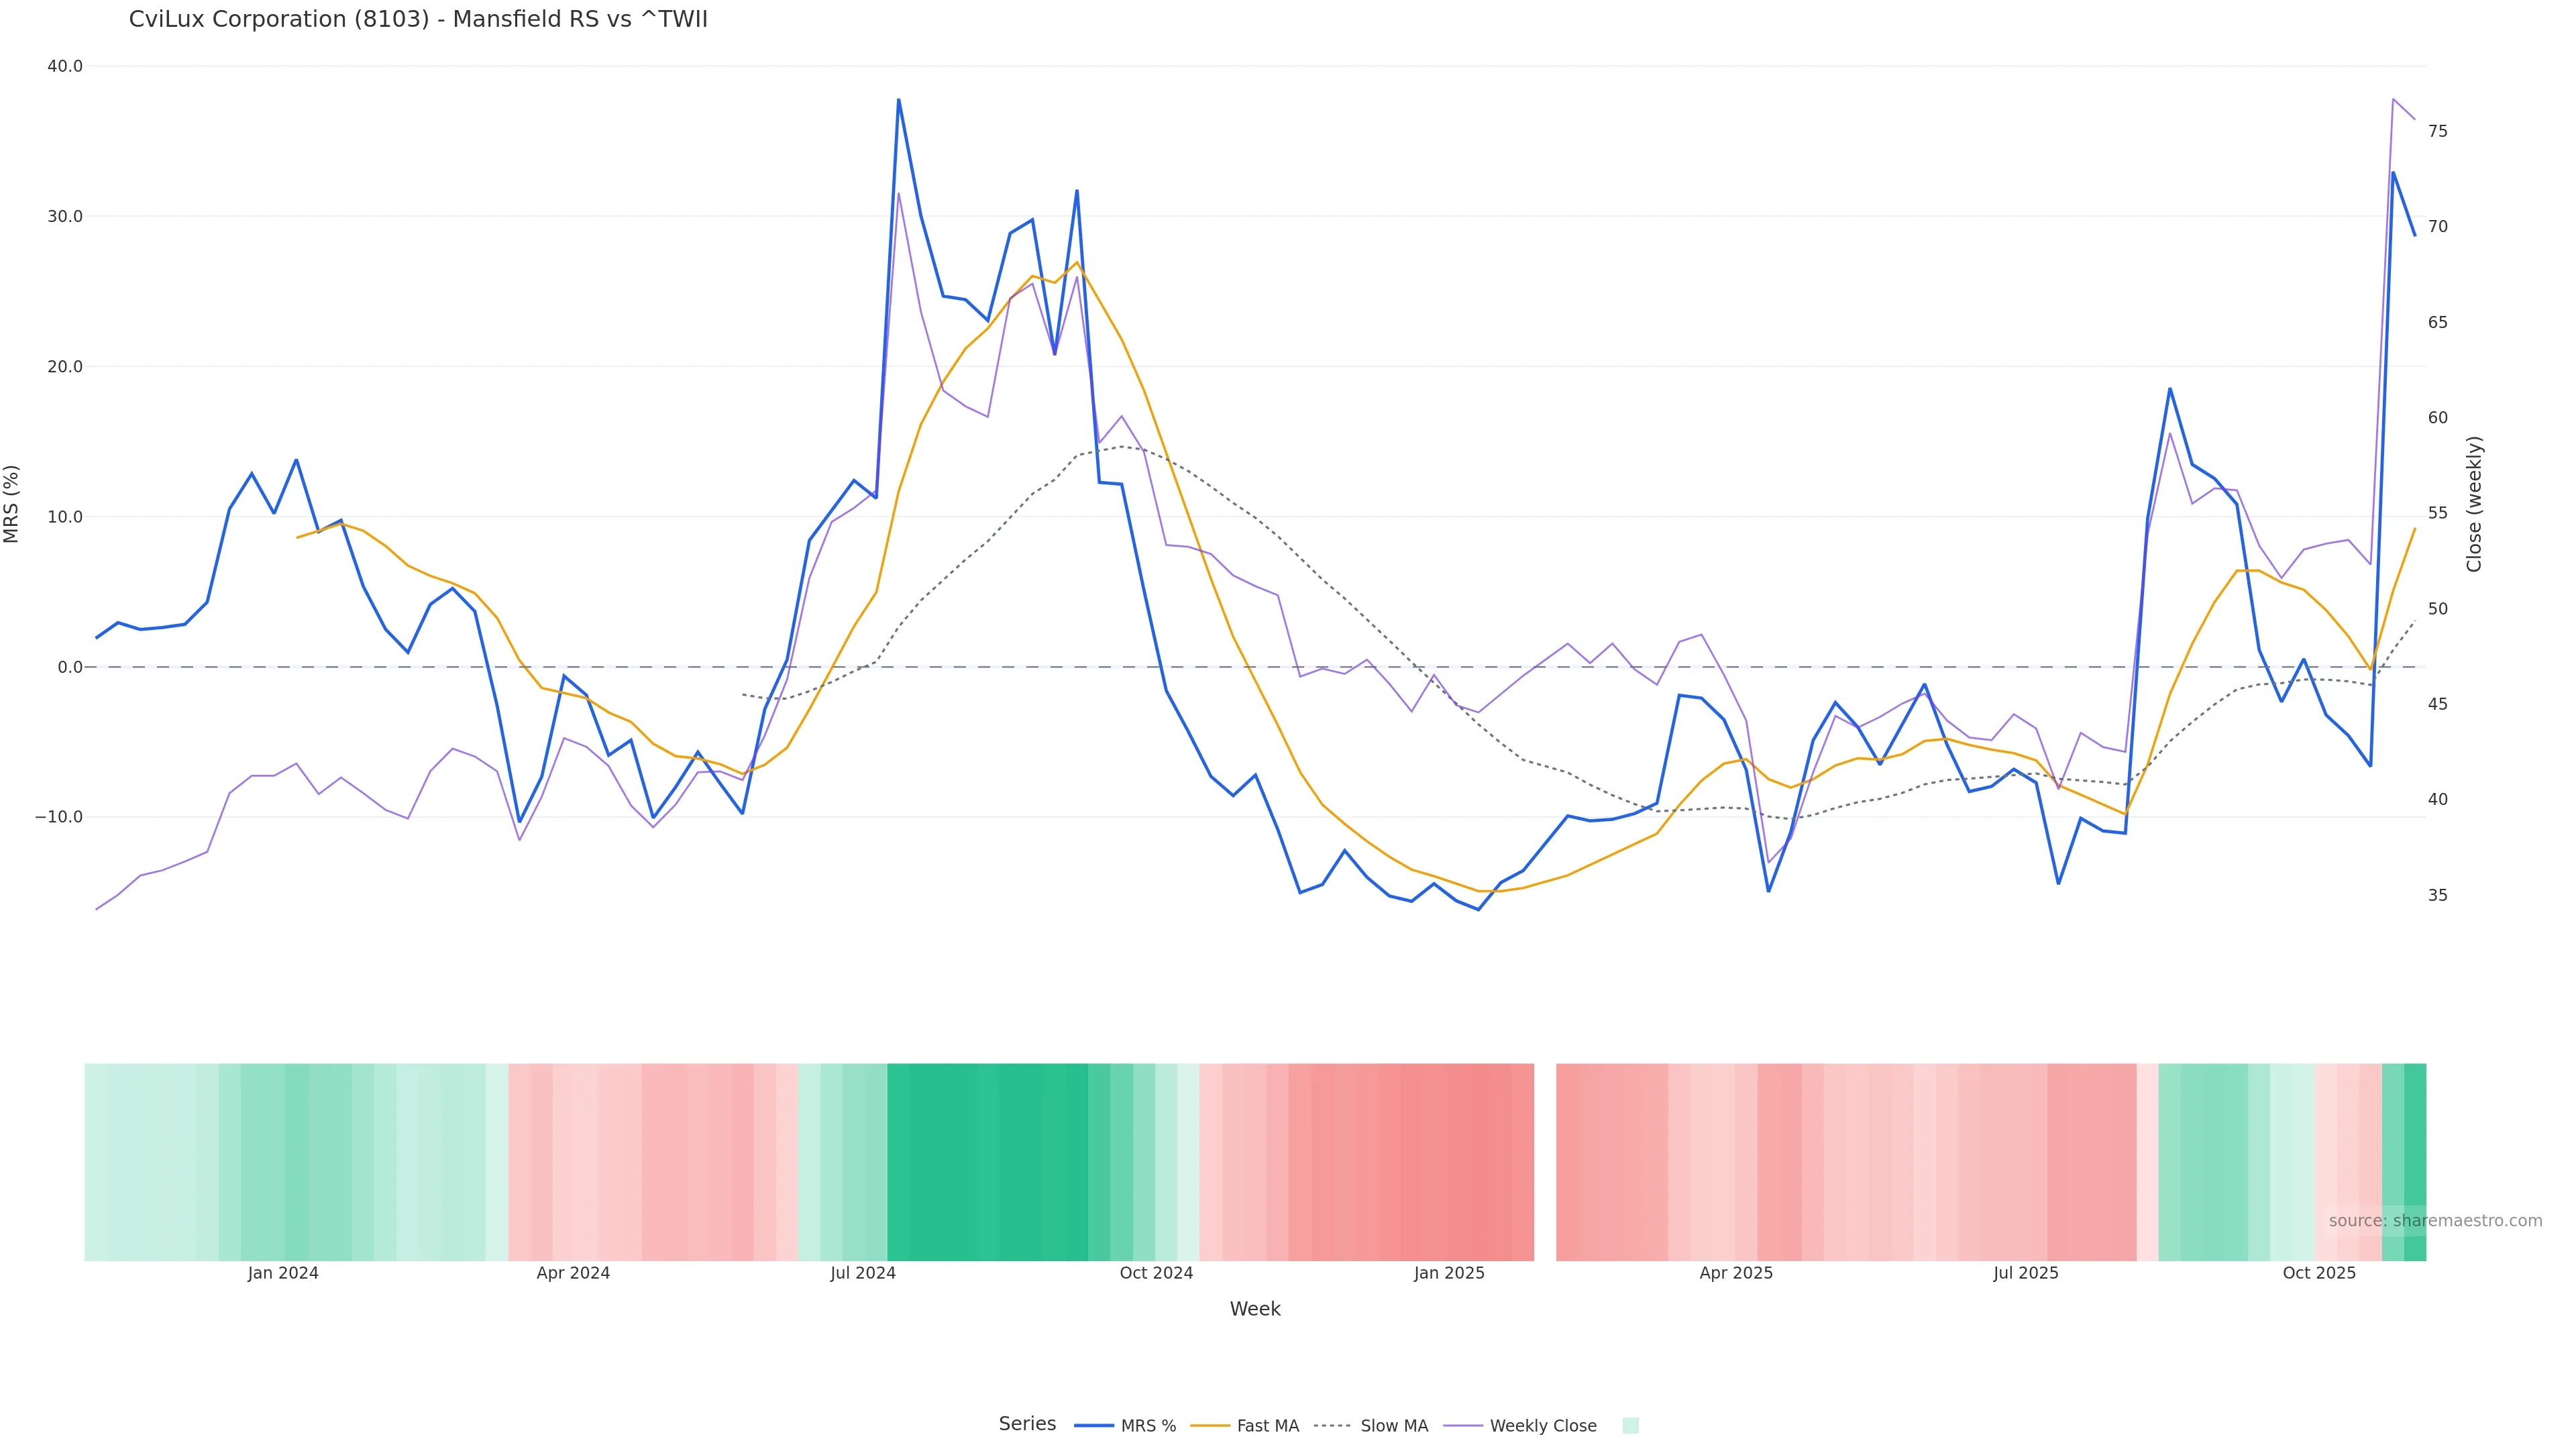The height and width of the screenshot is (1449, 2576).
Task: Hide the Fast MA series via legend
Action: pos(1267,1425)
